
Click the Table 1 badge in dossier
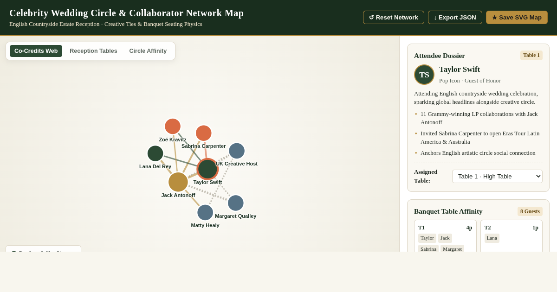point(531,56)
